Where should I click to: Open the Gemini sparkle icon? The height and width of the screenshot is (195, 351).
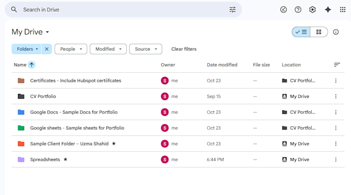coord(328,10)
